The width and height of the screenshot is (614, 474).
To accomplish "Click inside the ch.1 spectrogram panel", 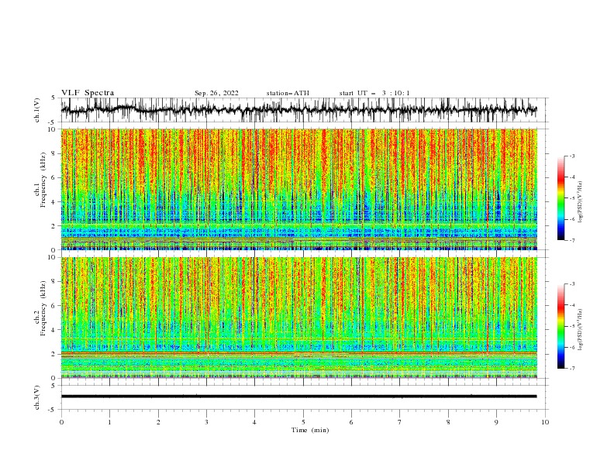I will [x=299, y=189].
